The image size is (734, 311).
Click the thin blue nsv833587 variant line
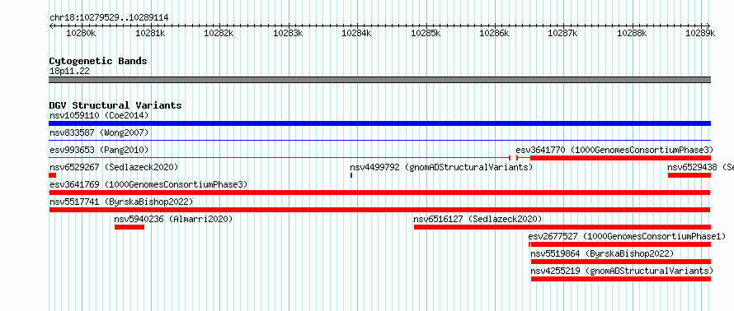click(379, 140)
